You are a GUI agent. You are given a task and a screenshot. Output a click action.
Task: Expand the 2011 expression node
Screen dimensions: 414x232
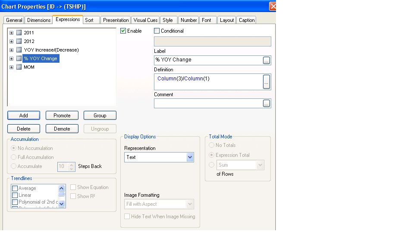tap(11, 33)
